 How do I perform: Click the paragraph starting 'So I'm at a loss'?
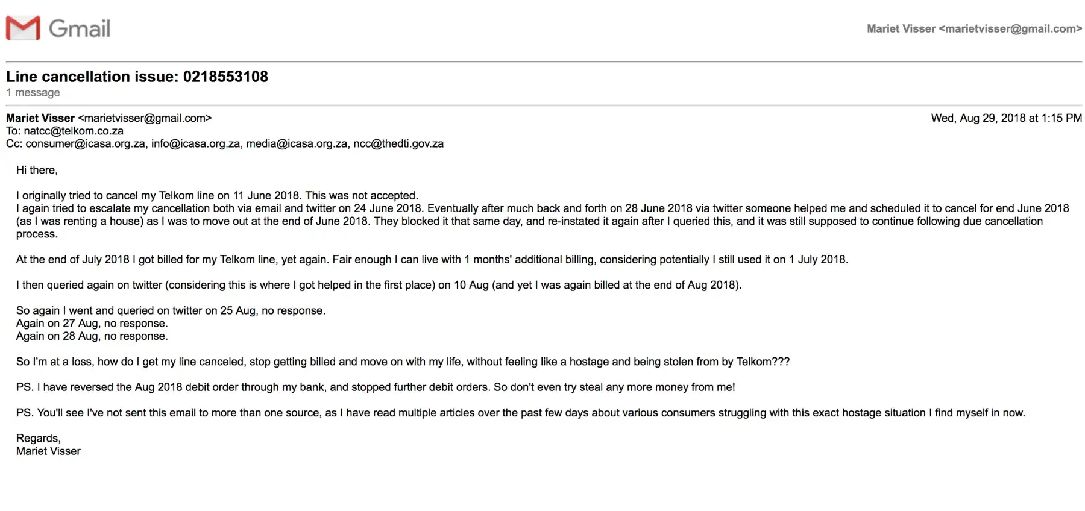[403, 362]
